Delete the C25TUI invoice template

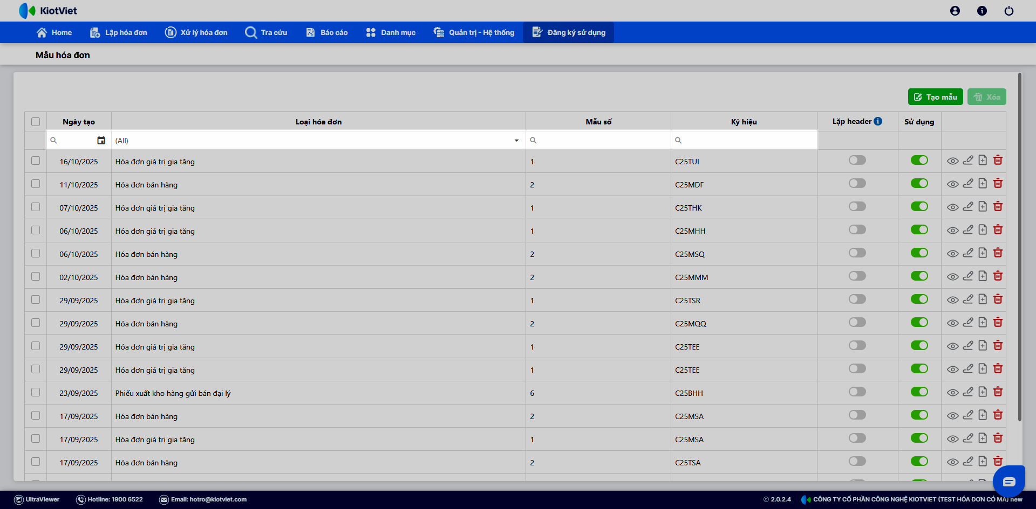(x=998, y=160)
